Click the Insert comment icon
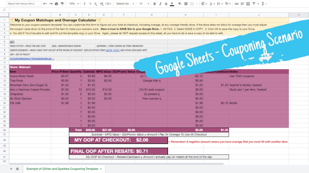 tap(242, 4)
